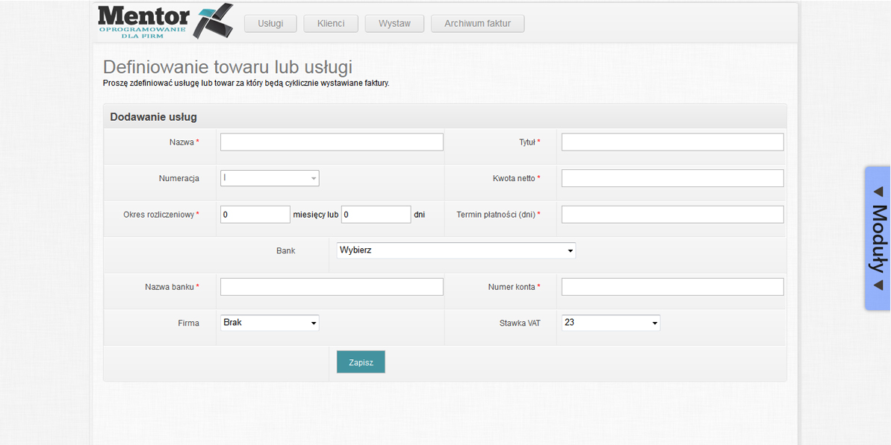
Task: Select the dni period input
Action: (x=376, y=215)
